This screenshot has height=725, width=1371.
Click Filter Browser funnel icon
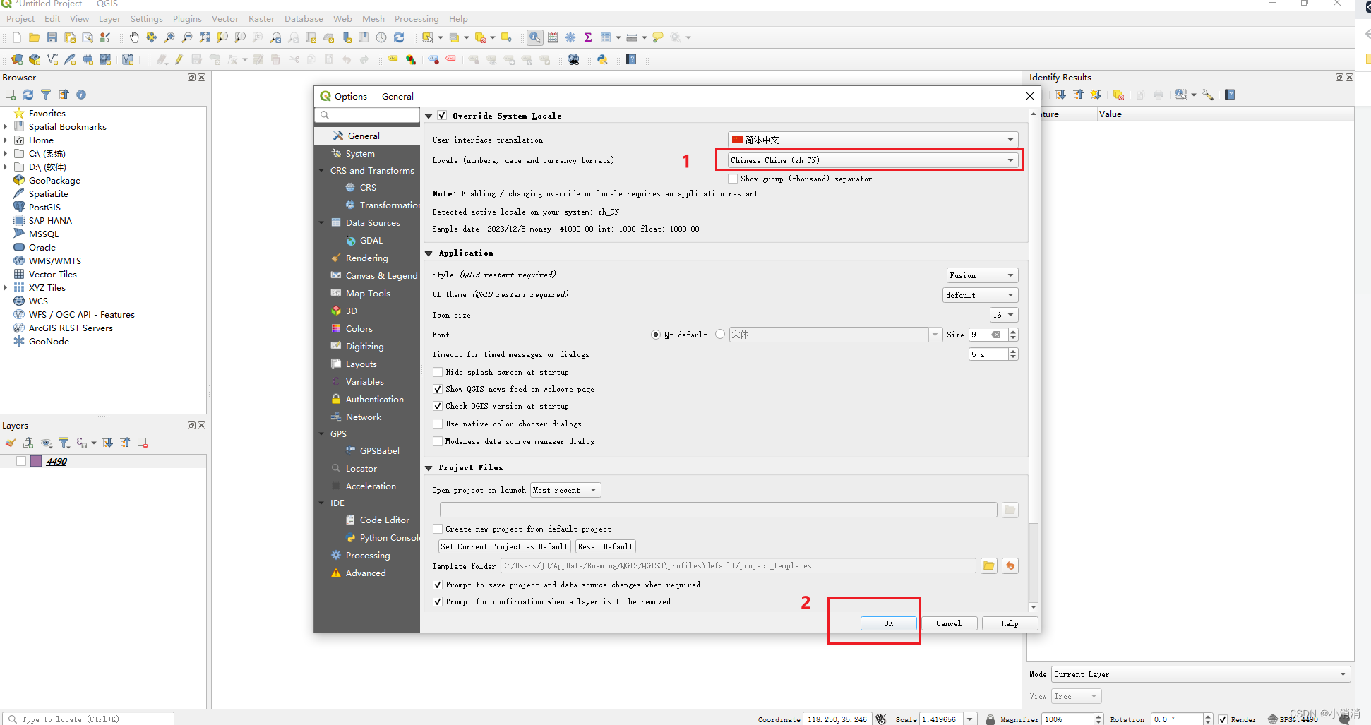[x=46, y=95]
